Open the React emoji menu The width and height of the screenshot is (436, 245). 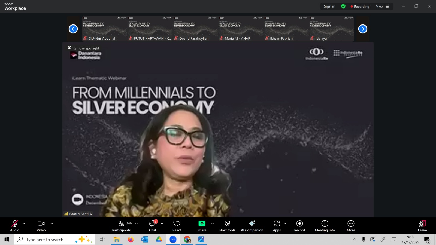coord(177,226)
